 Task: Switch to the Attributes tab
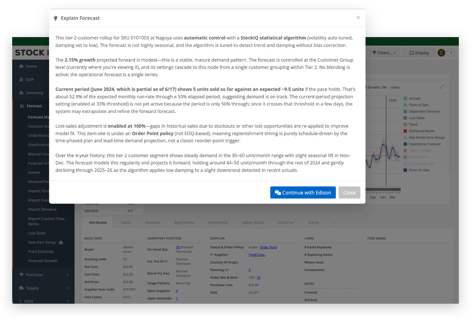tap(98, 223)
